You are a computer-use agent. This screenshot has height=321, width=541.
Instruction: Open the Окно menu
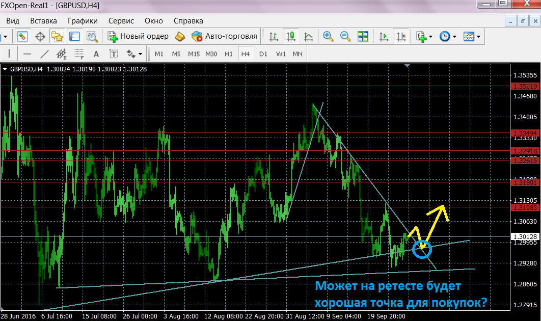click(153, 21)
